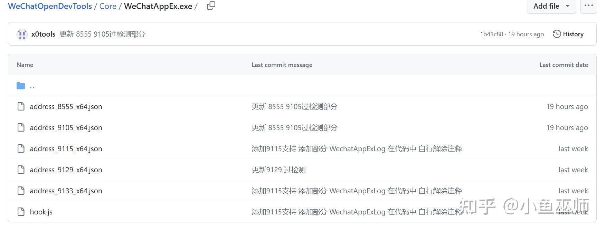605x231 pixels.
Task: Click '19 hours ago' in latest commit header
Action: coord(526,34)
